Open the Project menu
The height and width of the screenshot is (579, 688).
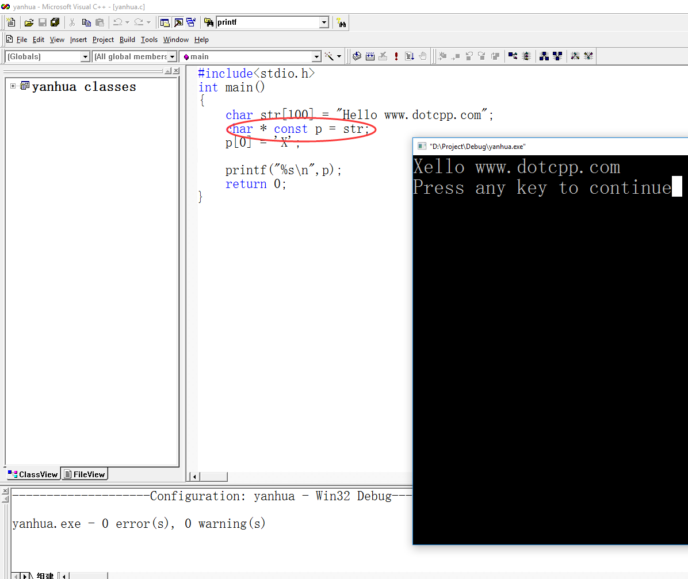point(103,40)
